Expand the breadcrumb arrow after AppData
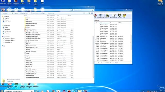Viewport: 165px width, 92px height. pyautogui.click(x=22, y=10)
